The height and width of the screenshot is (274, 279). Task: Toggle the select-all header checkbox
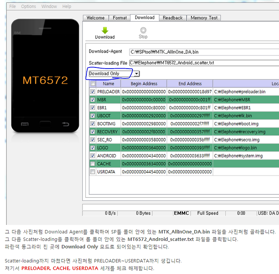click(x=93, y=83)
